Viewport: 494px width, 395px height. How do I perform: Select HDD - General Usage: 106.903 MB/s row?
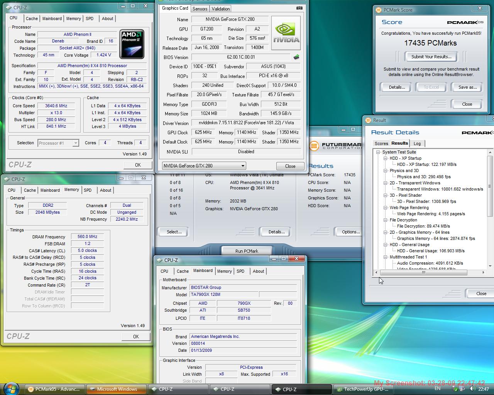pos(431,251)
